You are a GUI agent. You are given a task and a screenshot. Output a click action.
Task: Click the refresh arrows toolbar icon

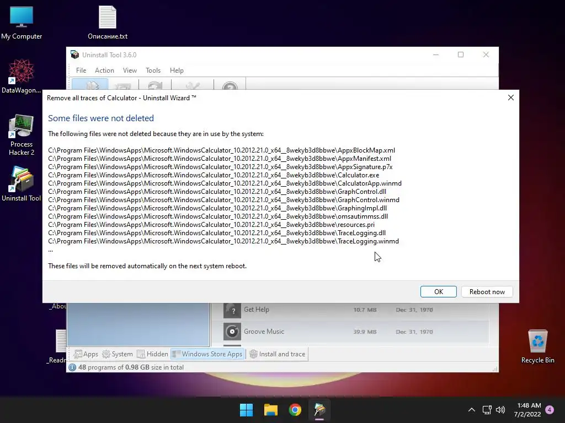tap(155, 85)
